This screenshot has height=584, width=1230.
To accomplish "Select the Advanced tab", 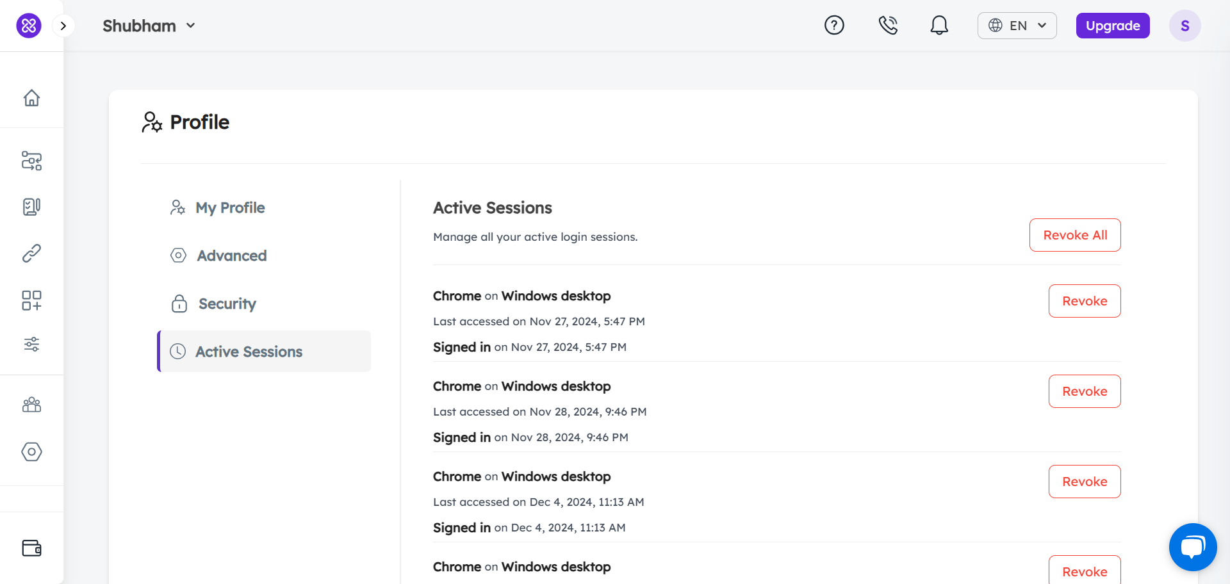I will [264, 255].
